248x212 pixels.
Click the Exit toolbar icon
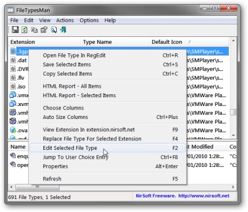[x=63, y=30]
